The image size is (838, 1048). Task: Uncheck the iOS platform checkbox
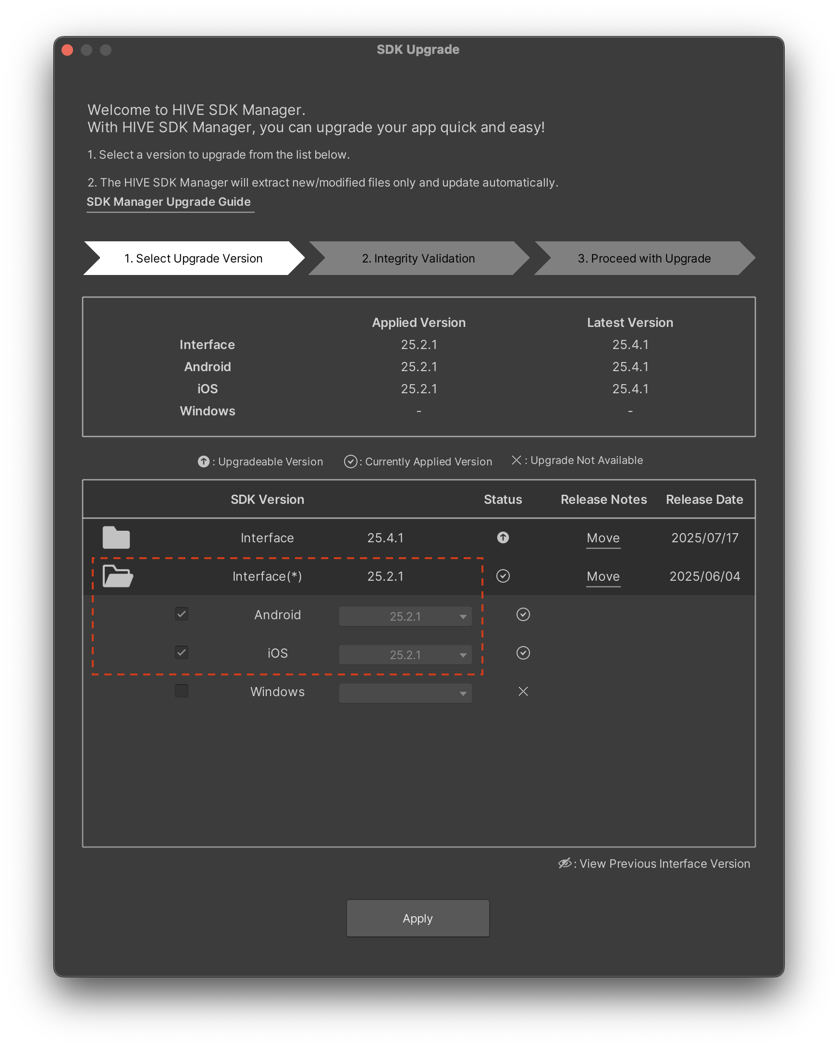(182, 652)
